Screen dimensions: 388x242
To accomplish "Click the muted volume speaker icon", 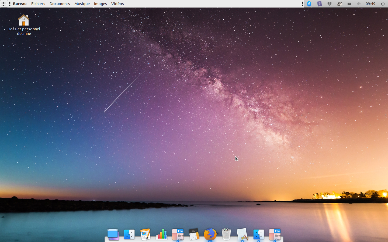I will pyautogui.click(x=358, y=4).
